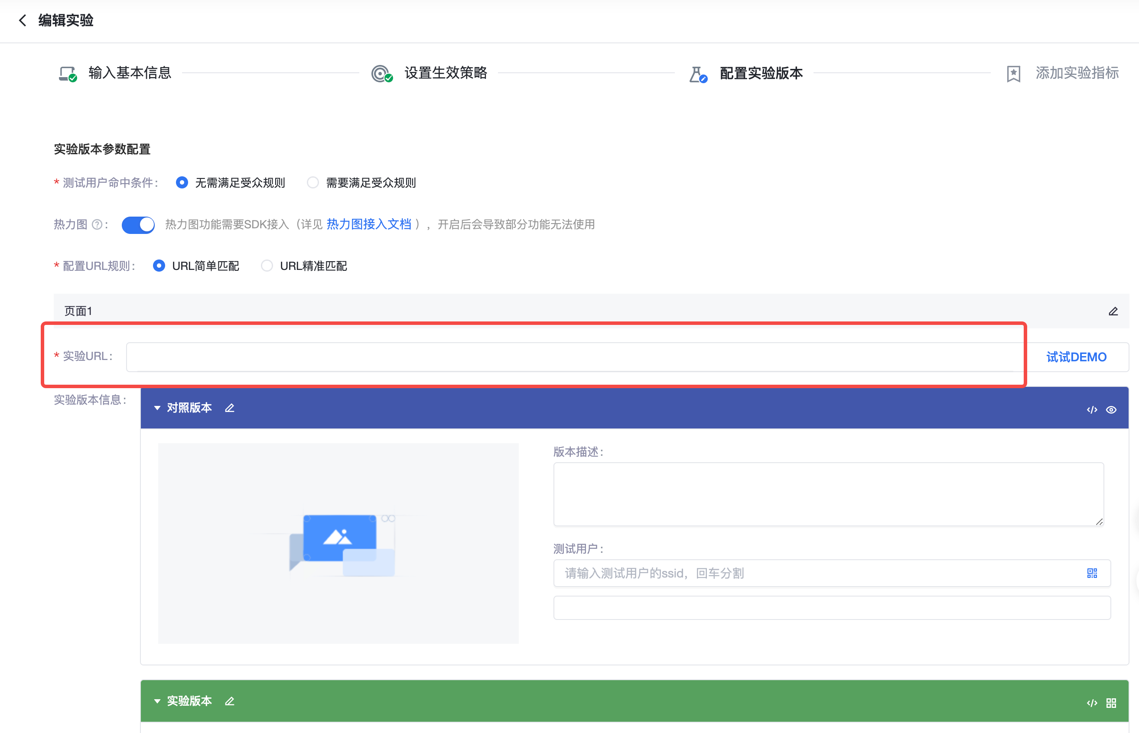
Task: Click the 热力图 help question mark icon
Action: [97, 225]
